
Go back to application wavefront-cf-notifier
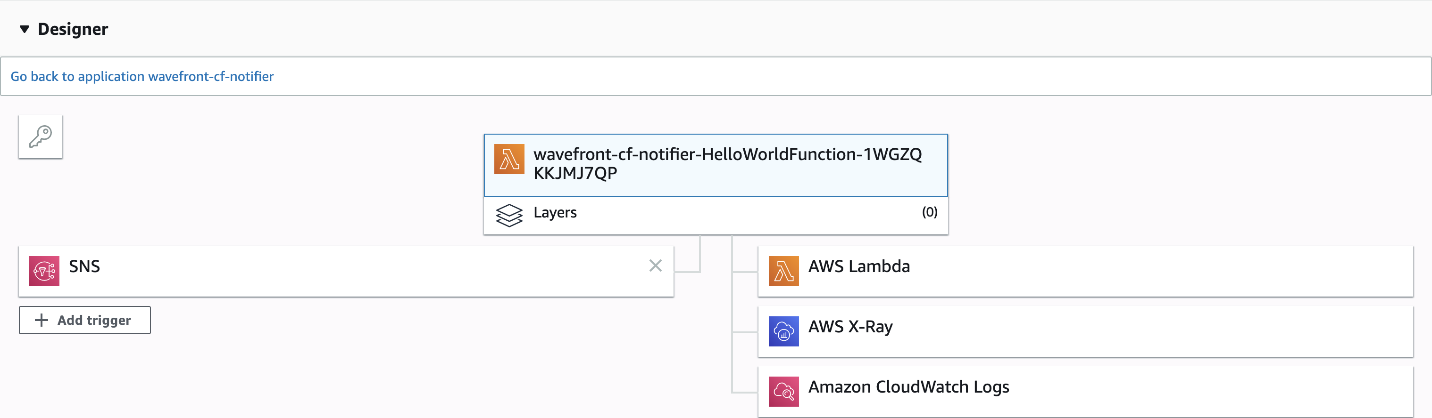[142, 76]
